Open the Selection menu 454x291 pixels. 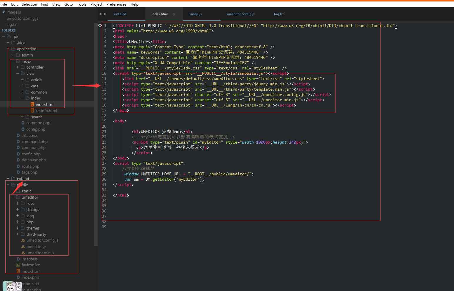29,4
